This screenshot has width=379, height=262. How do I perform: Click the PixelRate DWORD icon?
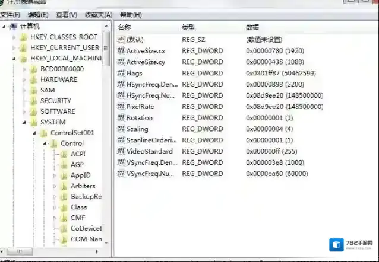point(121,107)
